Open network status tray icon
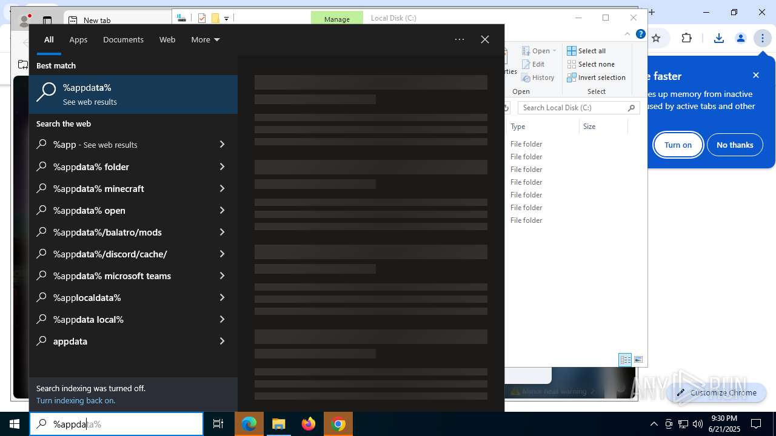This screenshot has height=436, width=776. pos(683,424)
